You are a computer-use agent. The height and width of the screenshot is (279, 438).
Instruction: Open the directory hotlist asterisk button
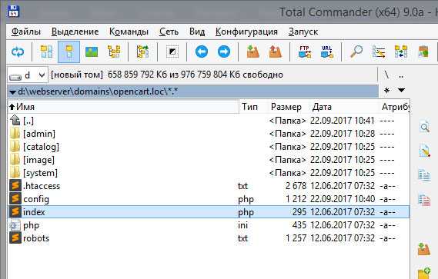[387, 91]
